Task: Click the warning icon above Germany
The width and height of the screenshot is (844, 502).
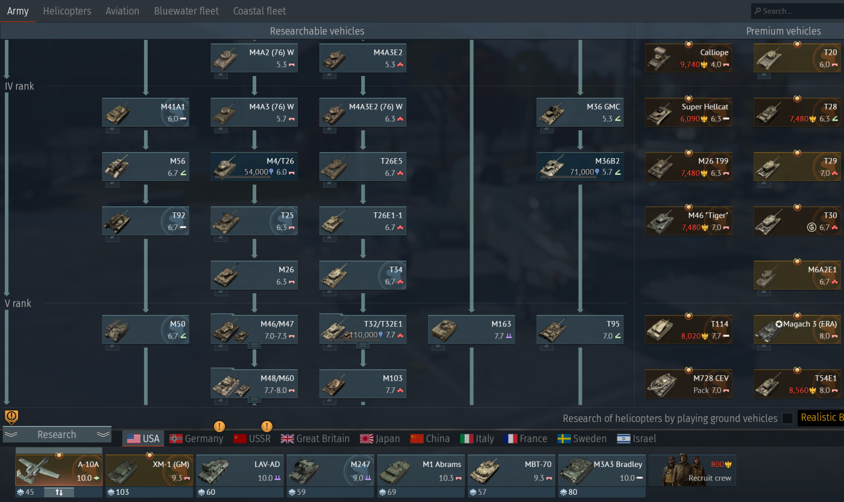Action: click(219, 426)
